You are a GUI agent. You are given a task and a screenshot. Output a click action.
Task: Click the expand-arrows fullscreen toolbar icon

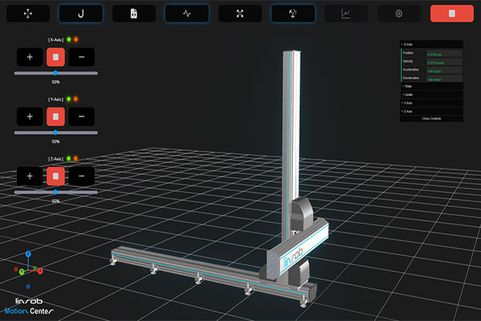[x=240, y=14]
